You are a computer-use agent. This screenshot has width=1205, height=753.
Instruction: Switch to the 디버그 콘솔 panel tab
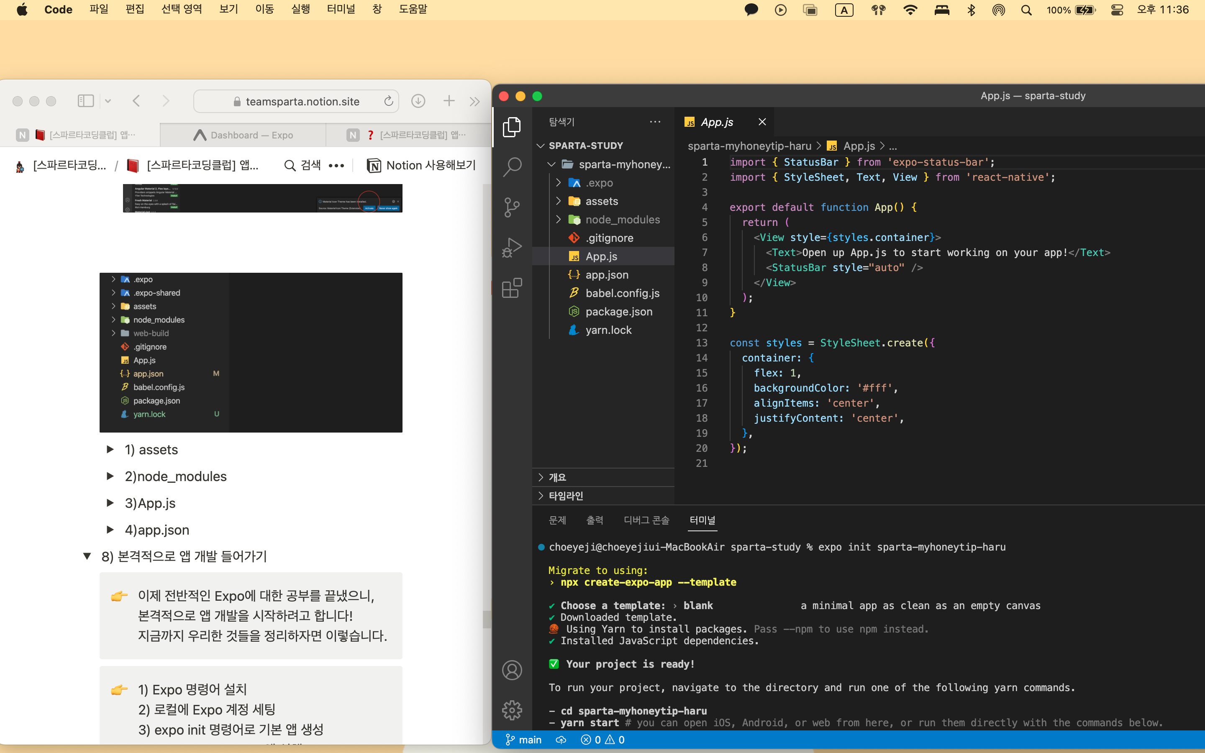pos(646,520)
